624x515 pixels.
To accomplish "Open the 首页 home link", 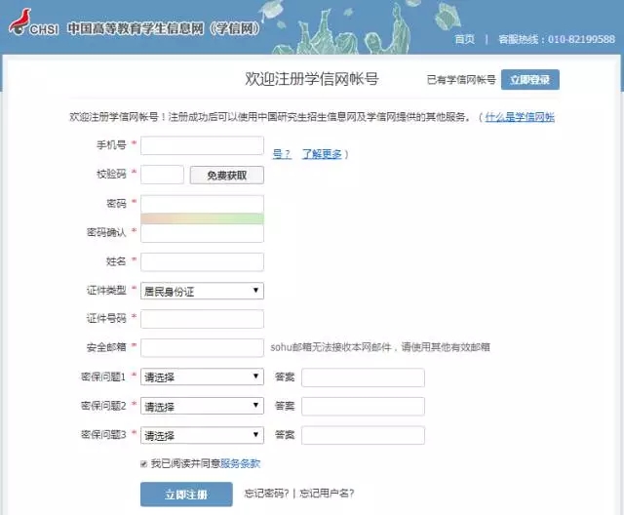I will click(465, 39).
